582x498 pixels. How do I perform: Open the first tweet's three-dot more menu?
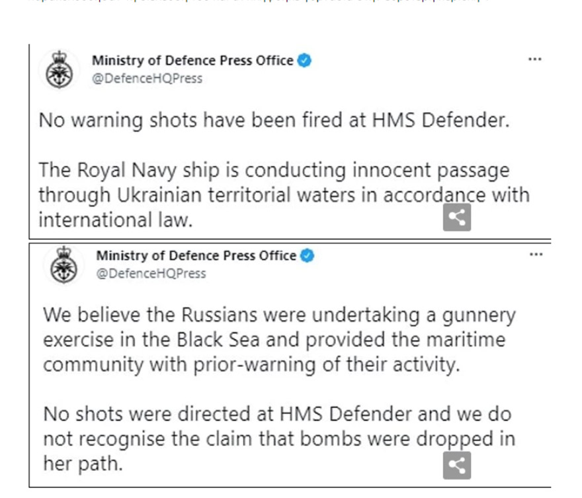(x=534, y=59)
